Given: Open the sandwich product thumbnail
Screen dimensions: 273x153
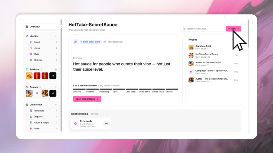Looking at the screenshot, I should coord(29,76).
